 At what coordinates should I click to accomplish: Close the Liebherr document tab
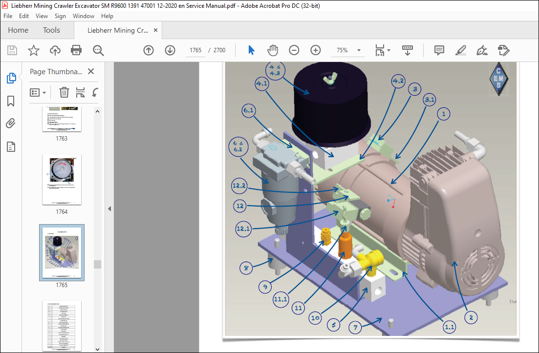tap(155, 30)
